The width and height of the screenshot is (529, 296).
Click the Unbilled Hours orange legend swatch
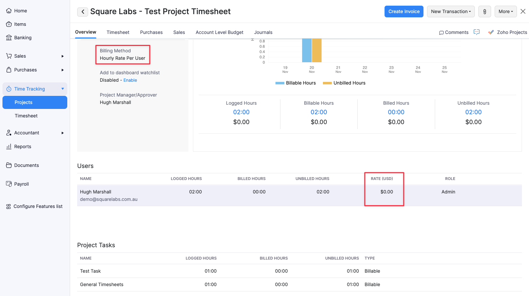(327, 83)
